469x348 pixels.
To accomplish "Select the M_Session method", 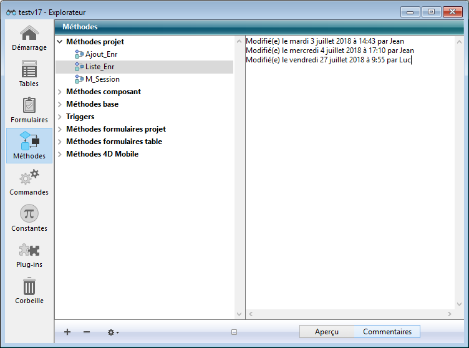I will [x=102, y=79].
